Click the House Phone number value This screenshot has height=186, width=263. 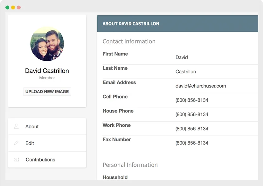point(192,114)
